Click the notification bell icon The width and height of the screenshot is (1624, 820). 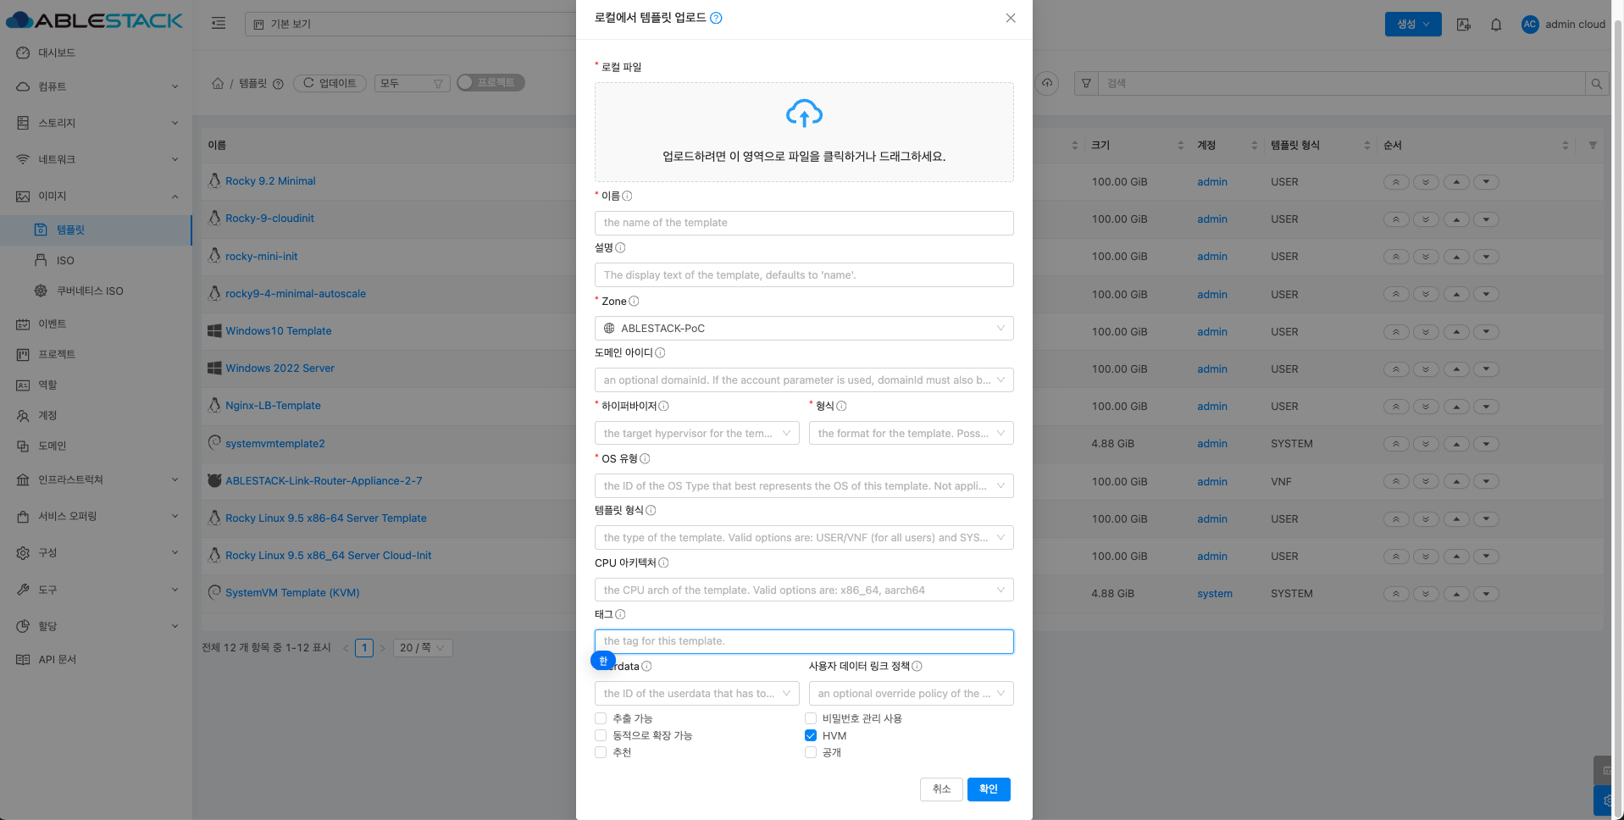[x=1496, y=25]
